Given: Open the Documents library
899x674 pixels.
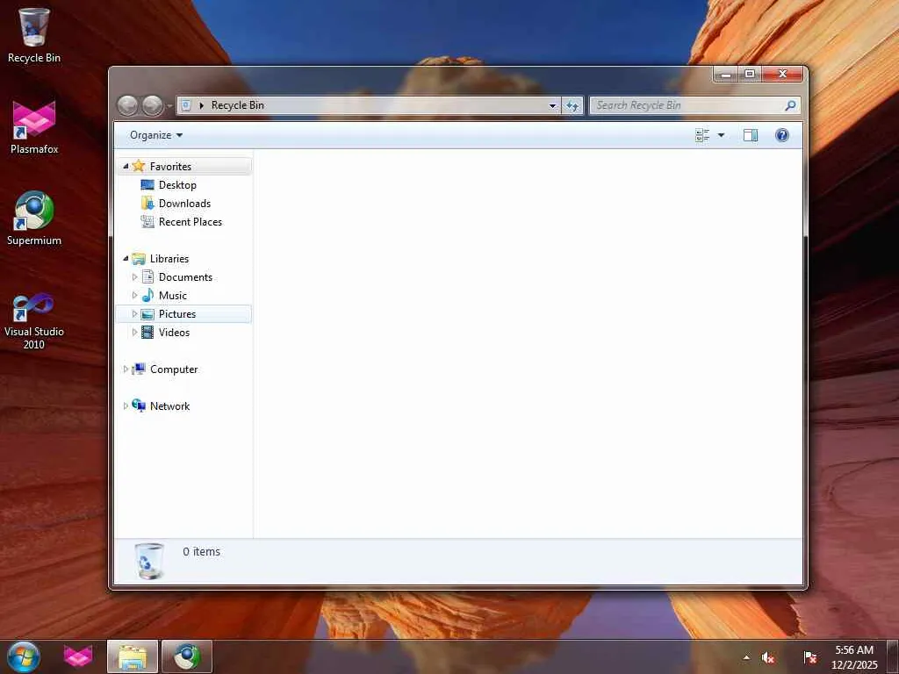Looking at the screenshot, I should 185,277.
